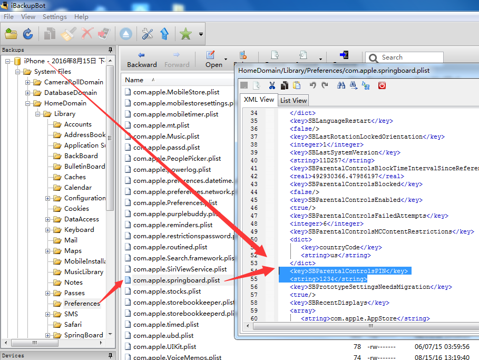Switch to the List View tab
Screen dimensions: 479x360
point(294,100)
